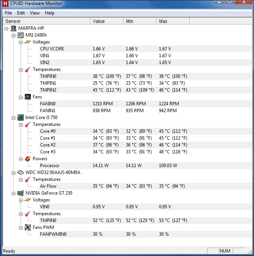Screen dimensions: 254x256
Task: Click the Intel Core i5 750 chip icon
Action: coord(21,118)
